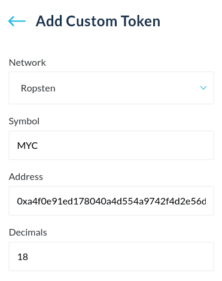Open the Ropsten network dropdown
This screenshot has width=222, height=281.
click(x=111, y=88)
